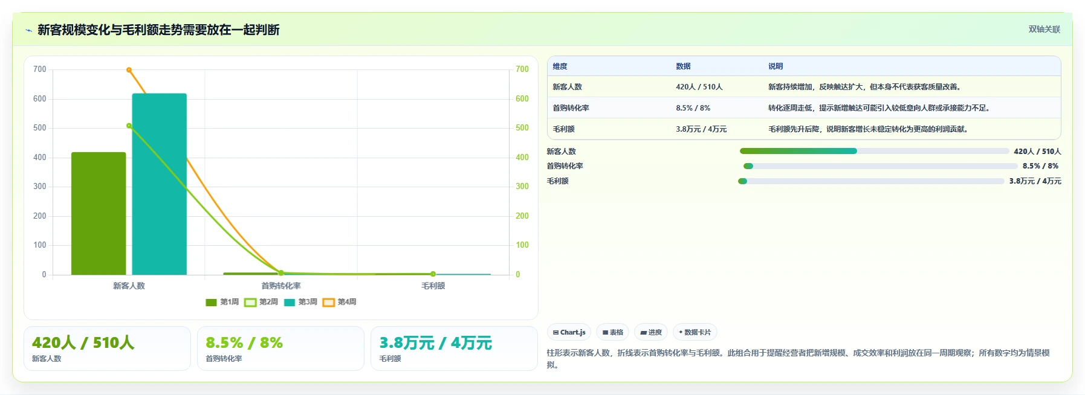This screenshot has height=395, width=1085.
Task: Click the teal 新客人数 bar at 620
Action: pyautogui.click(x=160, y=184)
